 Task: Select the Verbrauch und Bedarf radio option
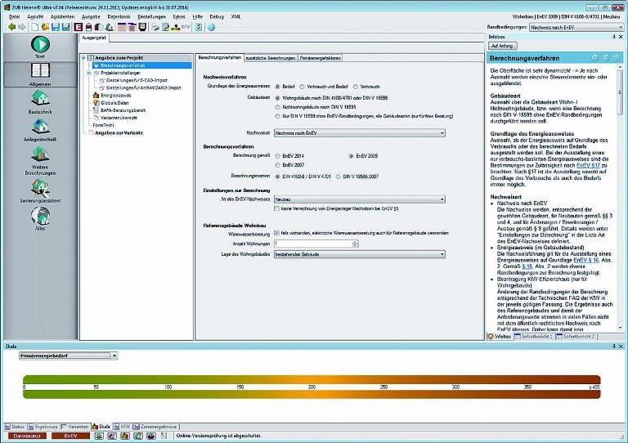click(x=303, y=86)
